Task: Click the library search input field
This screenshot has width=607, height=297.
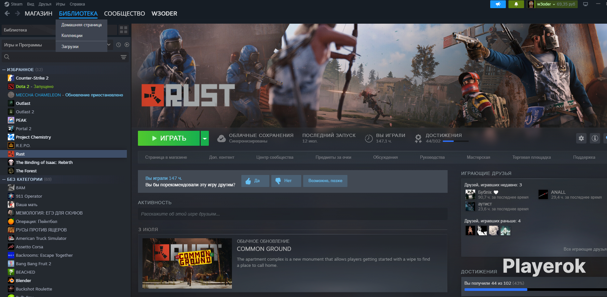Action: (x=65, y=57)
